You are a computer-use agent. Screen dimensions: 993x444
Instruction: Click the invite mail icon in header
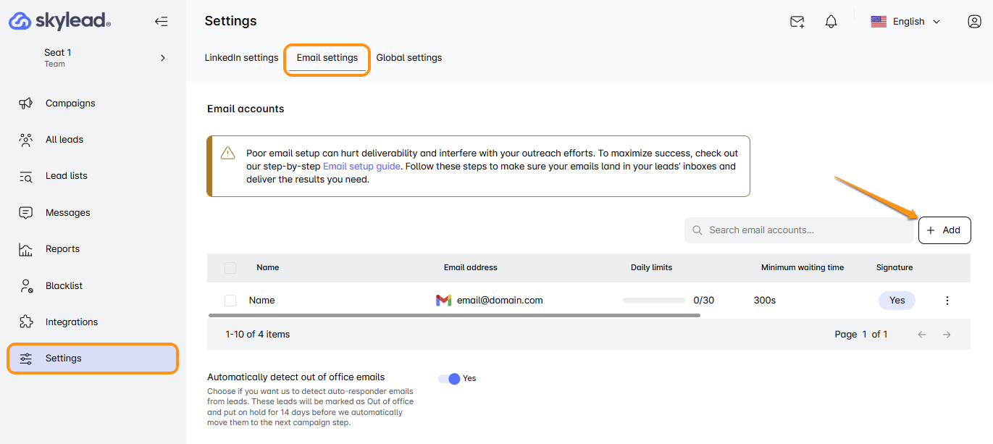coord(797,22)
